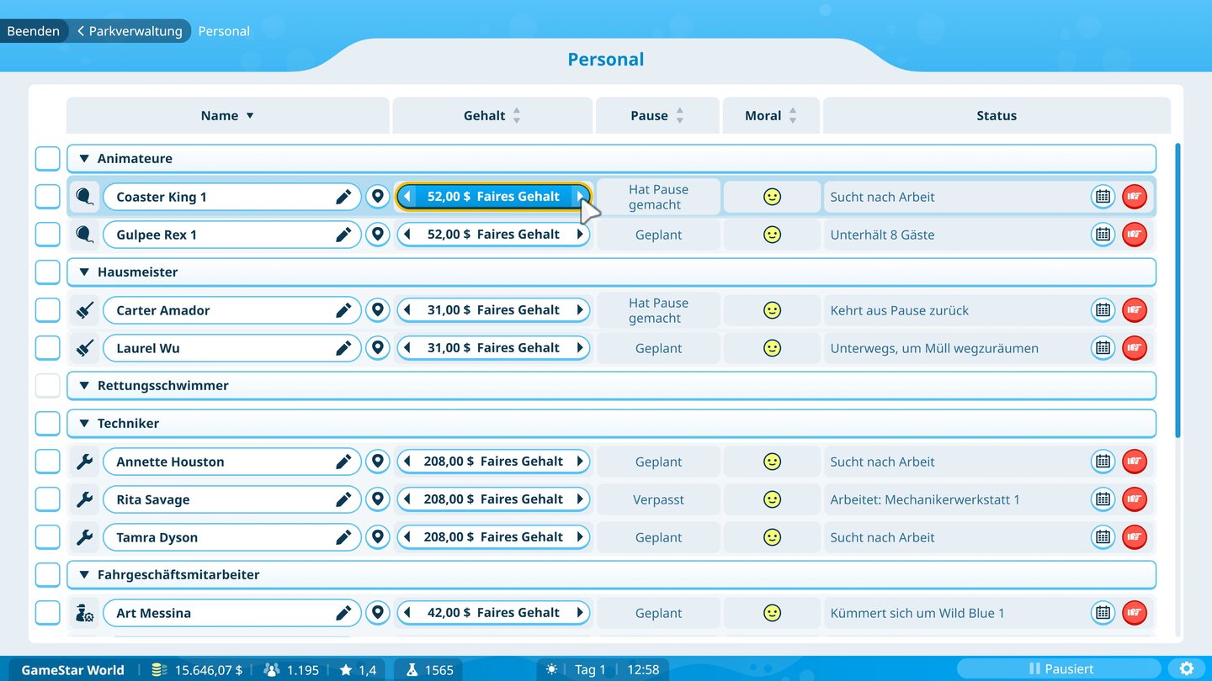
Task: Decrease Gulpee Rex 1 salary arrow
Action: (x=407, y=235)
